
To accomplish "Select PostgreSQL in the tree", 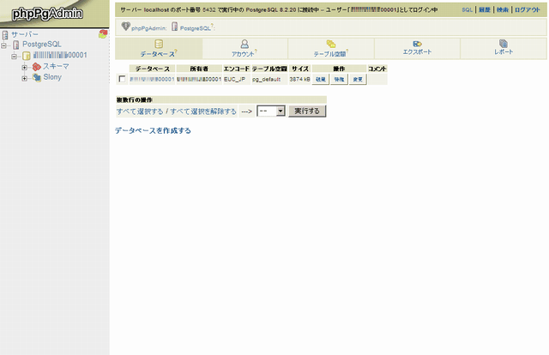I will pyautogui.click(x=42, y=44).
